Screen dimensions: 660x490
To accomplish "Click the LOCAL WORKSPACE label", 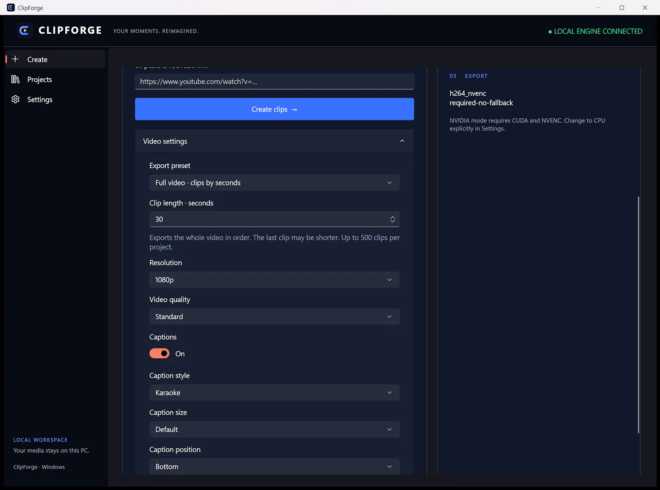I will [x=40, y=440].
